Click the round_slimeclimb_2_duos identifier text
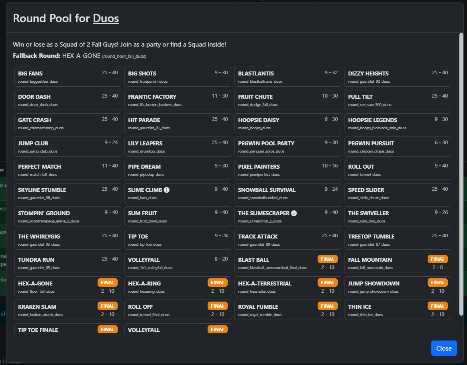Viewport: 467px width, 365px height. 260,221
